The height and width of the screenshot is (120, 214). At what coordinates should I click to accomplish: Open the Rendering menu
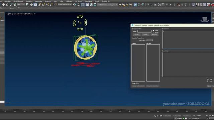point(29,1)
